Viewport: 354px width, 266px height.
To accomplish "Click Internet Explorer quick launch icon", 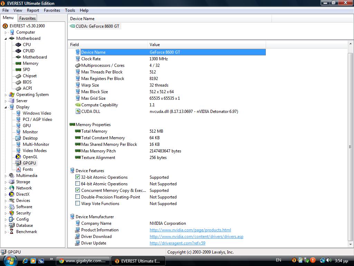I will pyautogui.click(x=25, y=261).
